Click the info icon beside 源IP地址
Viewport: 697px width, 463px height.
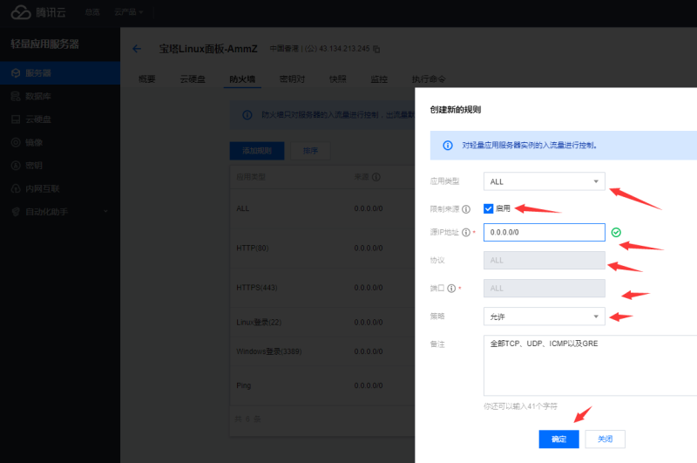point(466,232)
